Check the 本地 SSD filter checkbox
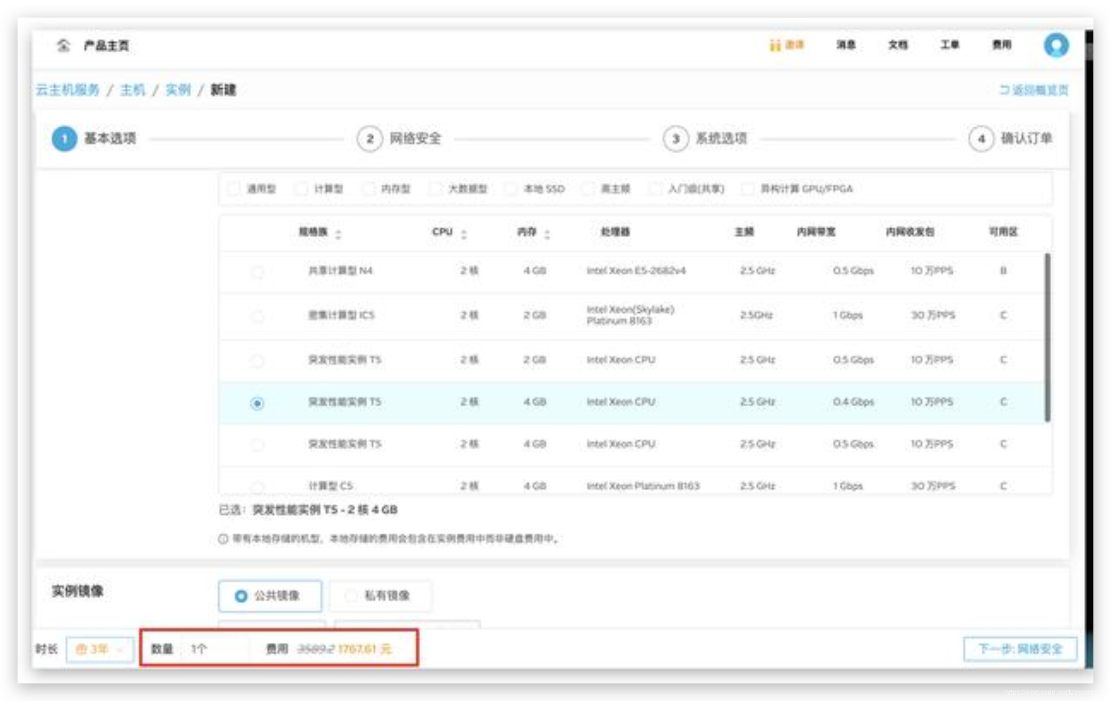The image size is (1111, 701). [510, 188]
